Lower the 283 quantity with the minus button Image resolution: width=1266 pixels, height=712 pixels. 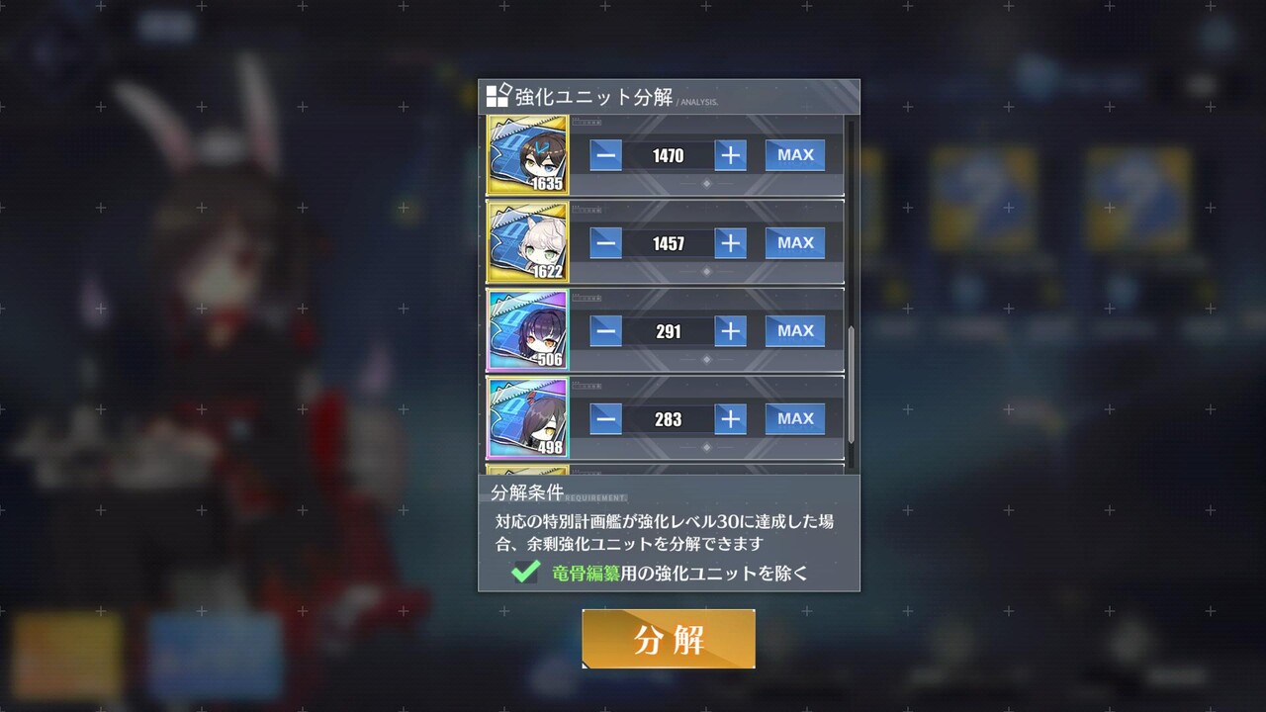point(606,419)
